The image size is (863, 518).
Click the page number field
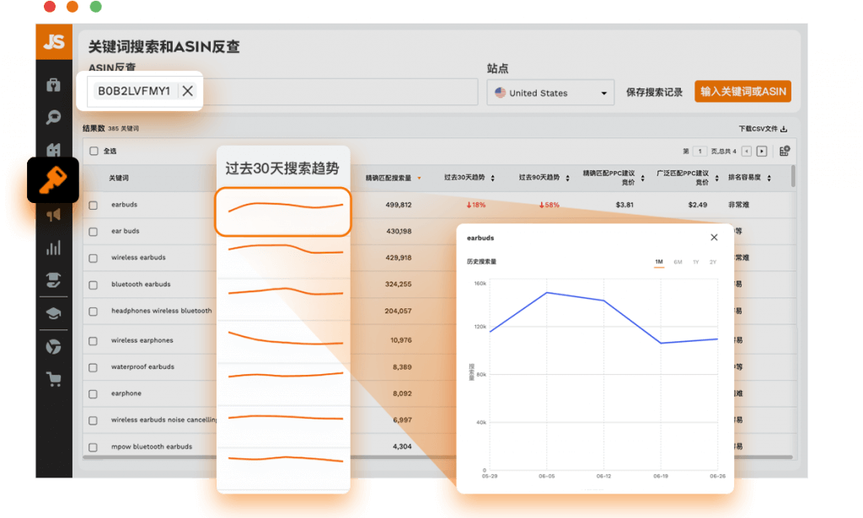[x=700, y=152]
